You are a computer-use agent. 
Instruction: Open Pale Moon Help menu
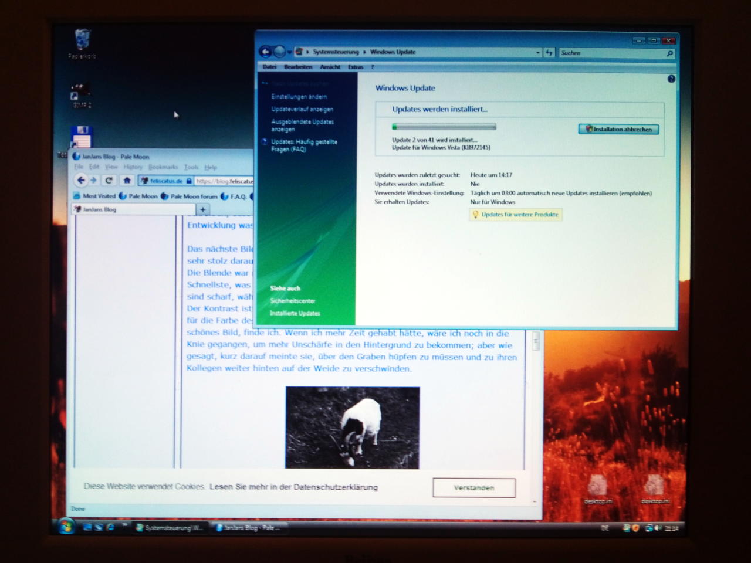tap(211, 167)
